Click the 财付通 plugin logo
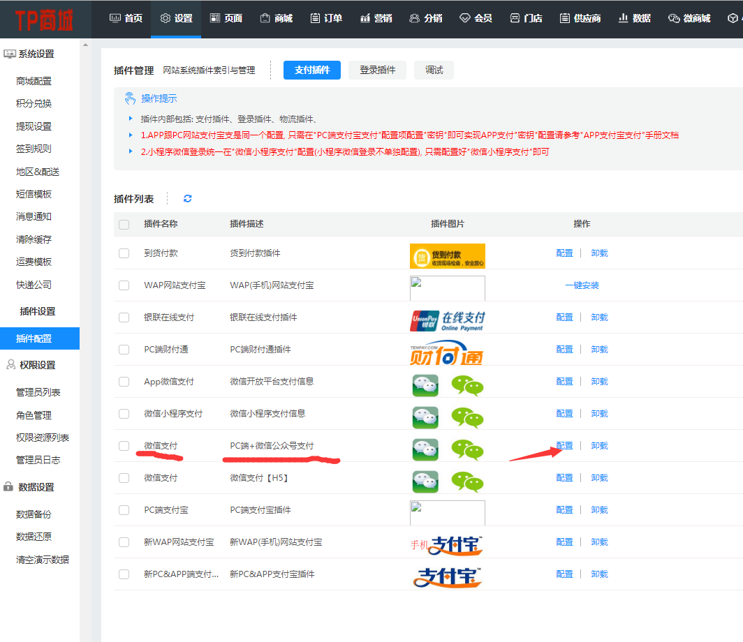 point(447,352)
